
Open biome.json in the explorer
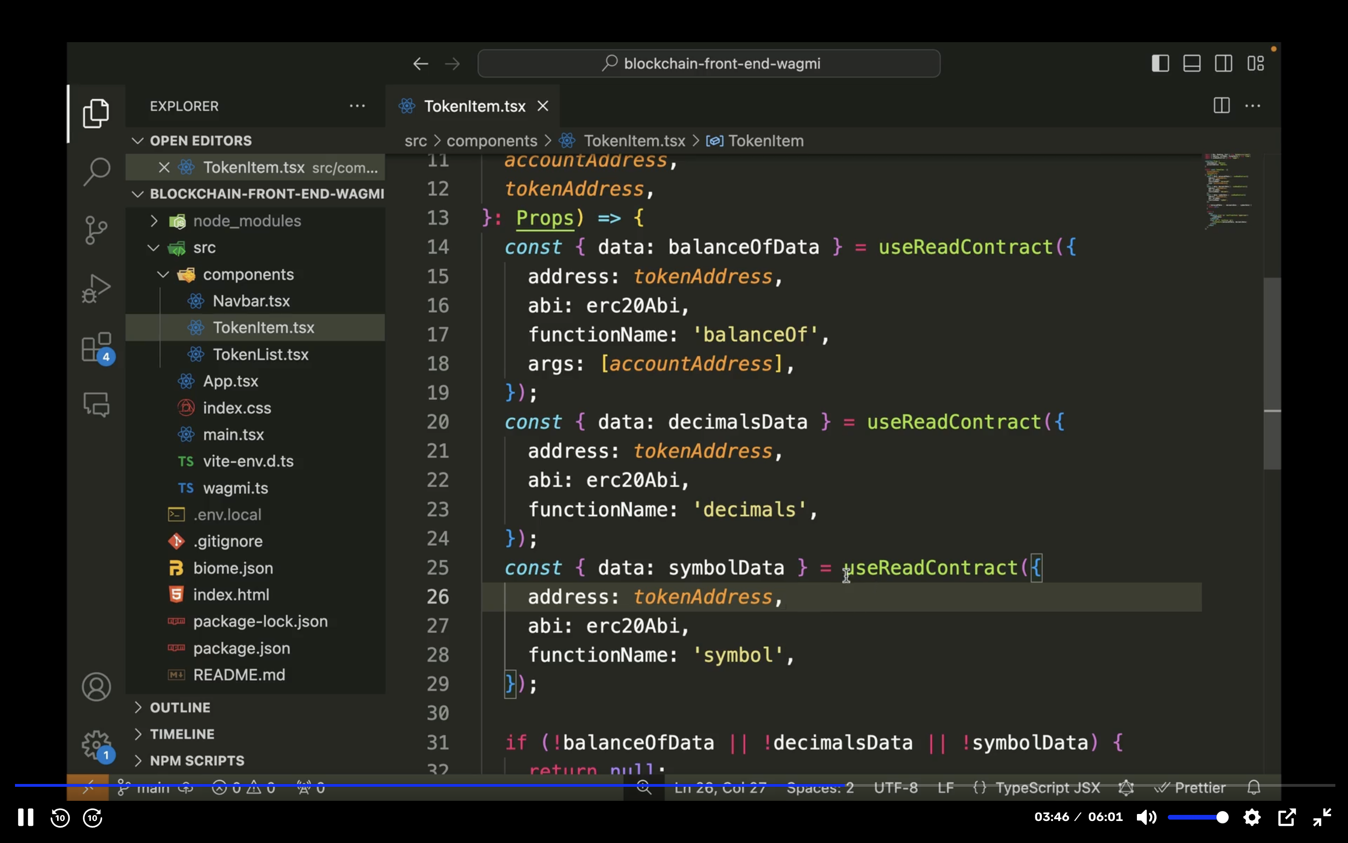click(255, 568)
